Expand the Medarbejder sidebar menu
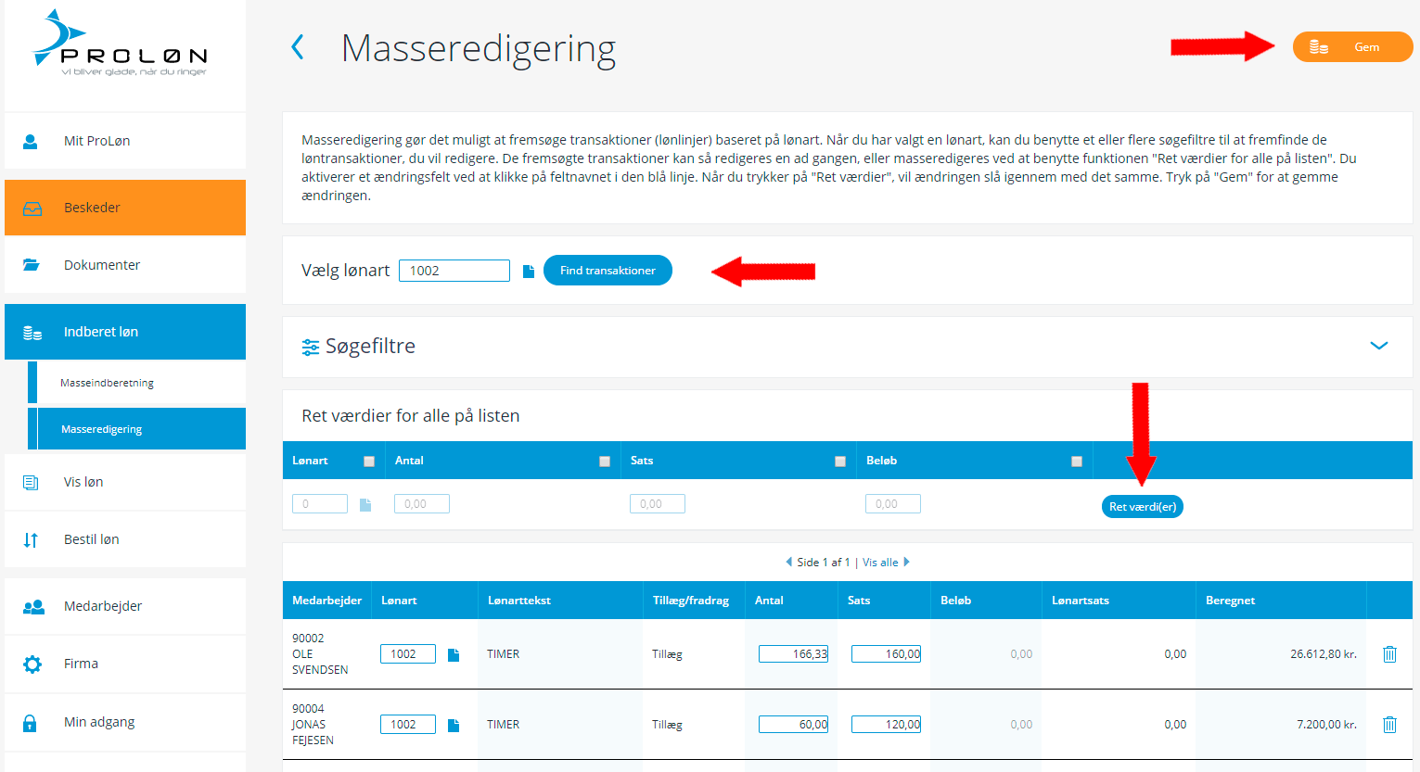Screen dimensions: 1420x772 click(125, 606)
